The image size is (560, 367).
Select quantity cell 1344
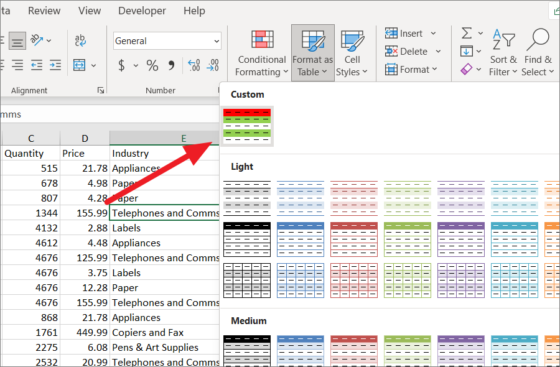click(31, 213)
